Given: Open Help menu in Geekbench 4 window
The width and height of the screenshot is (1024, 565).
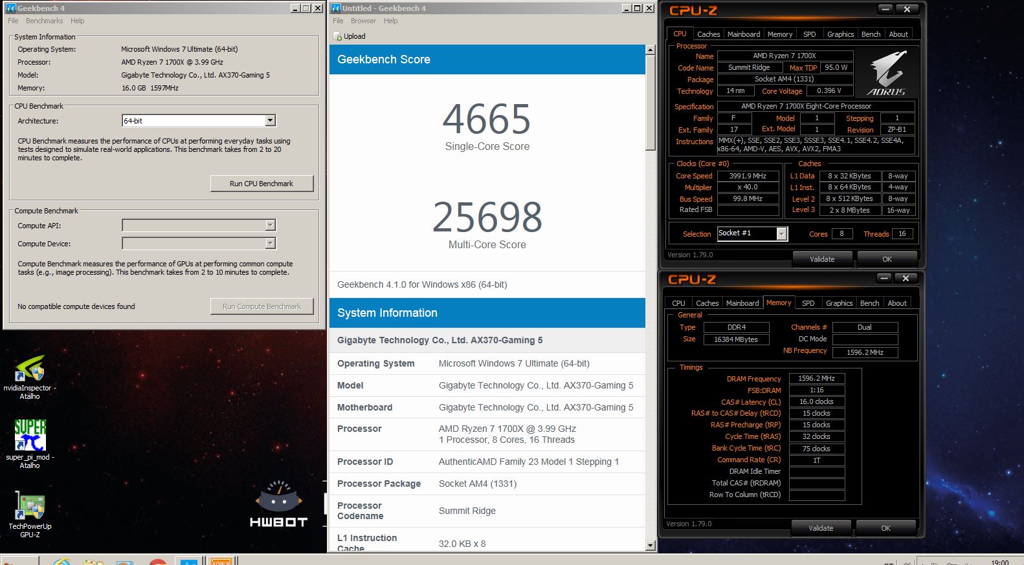Looking at the screenshot, I should 78,21.
